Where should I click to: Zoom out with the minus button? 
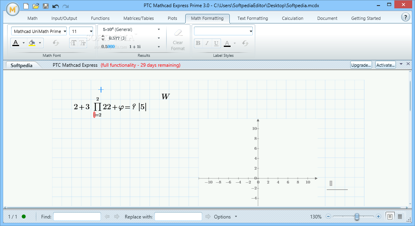(x=328, y=216)
